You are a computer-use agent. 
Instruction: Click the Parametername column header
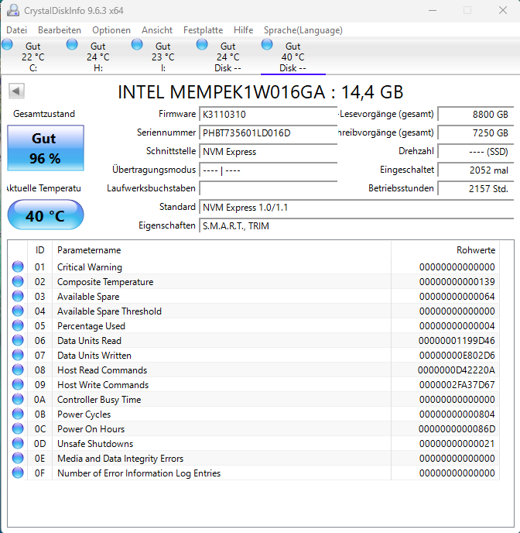[x=221, y=250]
